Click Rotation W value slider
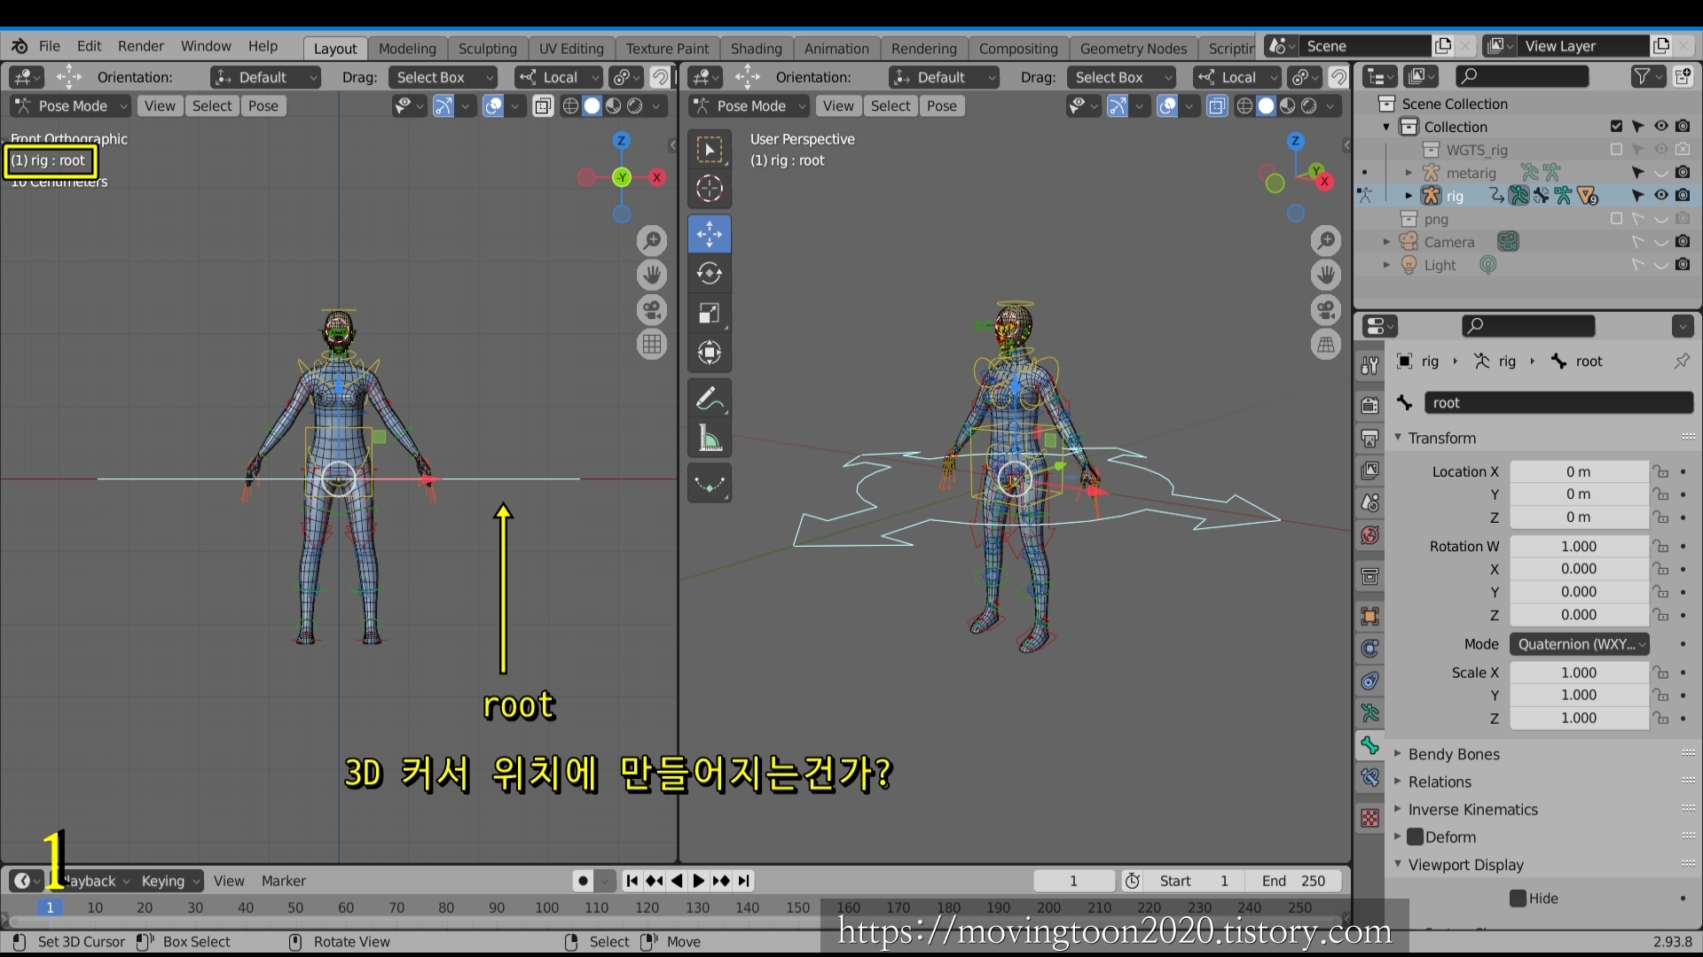 point(1579,547)
